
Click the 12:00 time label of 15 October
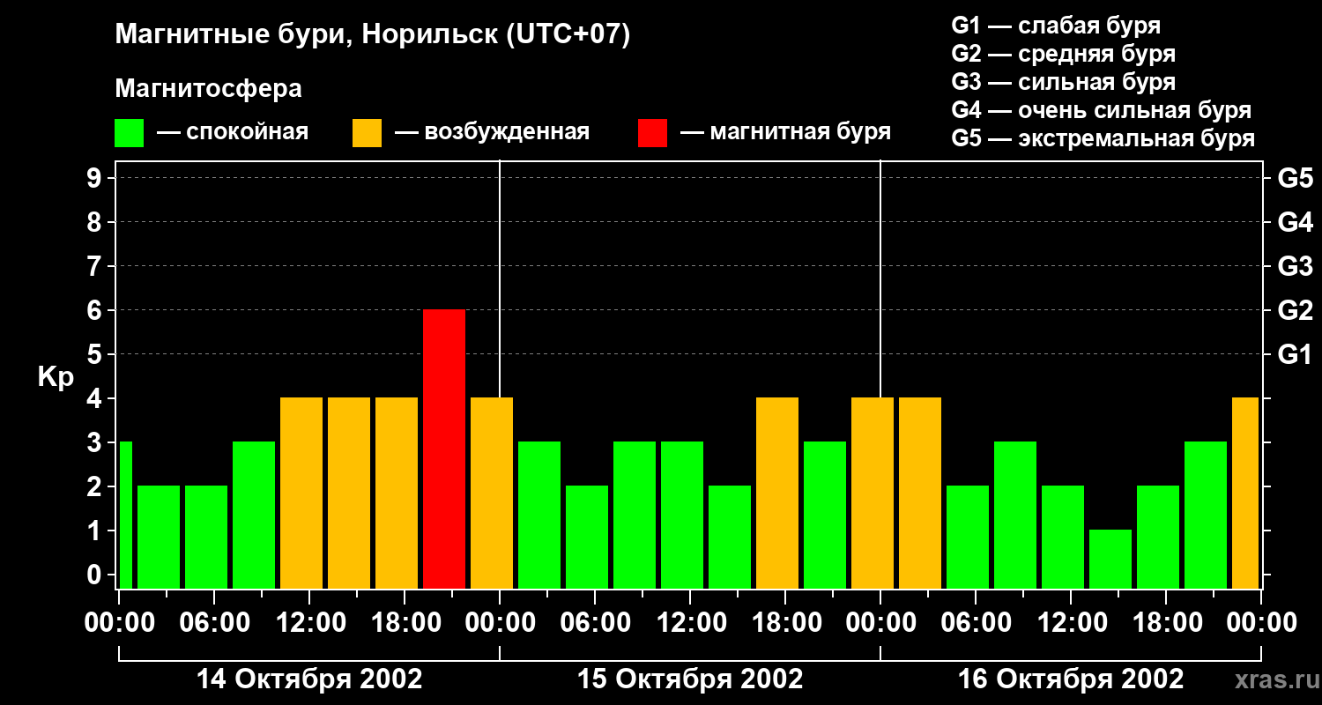pos(690,622)
